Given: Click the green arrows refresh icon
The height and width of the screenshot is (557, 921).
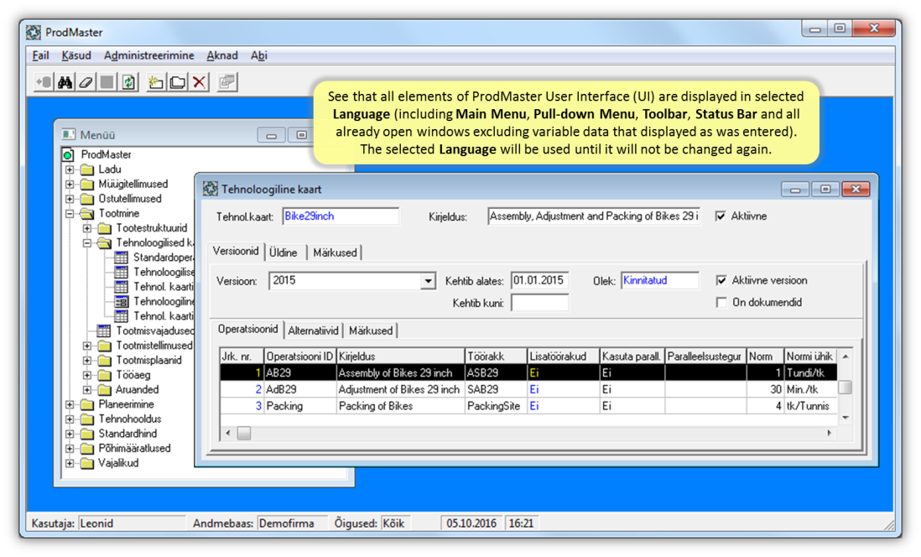Looking at the screenshot, I should coord(128,82).
